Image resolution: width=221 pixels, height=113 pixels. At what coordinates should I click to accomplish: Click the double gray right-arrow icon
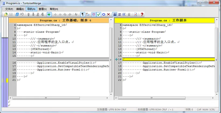point(65,14)
